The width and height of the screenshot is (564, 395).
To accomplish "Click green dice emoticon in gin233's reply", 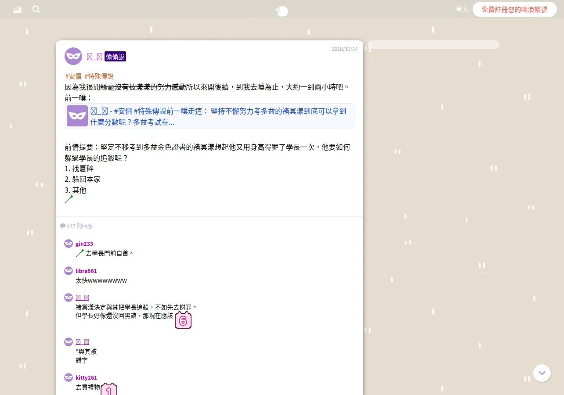I will pyautogui.click(x=80, y=253).
